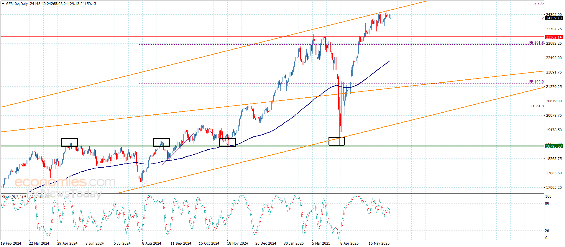Viewport: 565px width, 247px height.
Task: Click the FE 161.8 Fibonacci label
Action: click(536, 43)
